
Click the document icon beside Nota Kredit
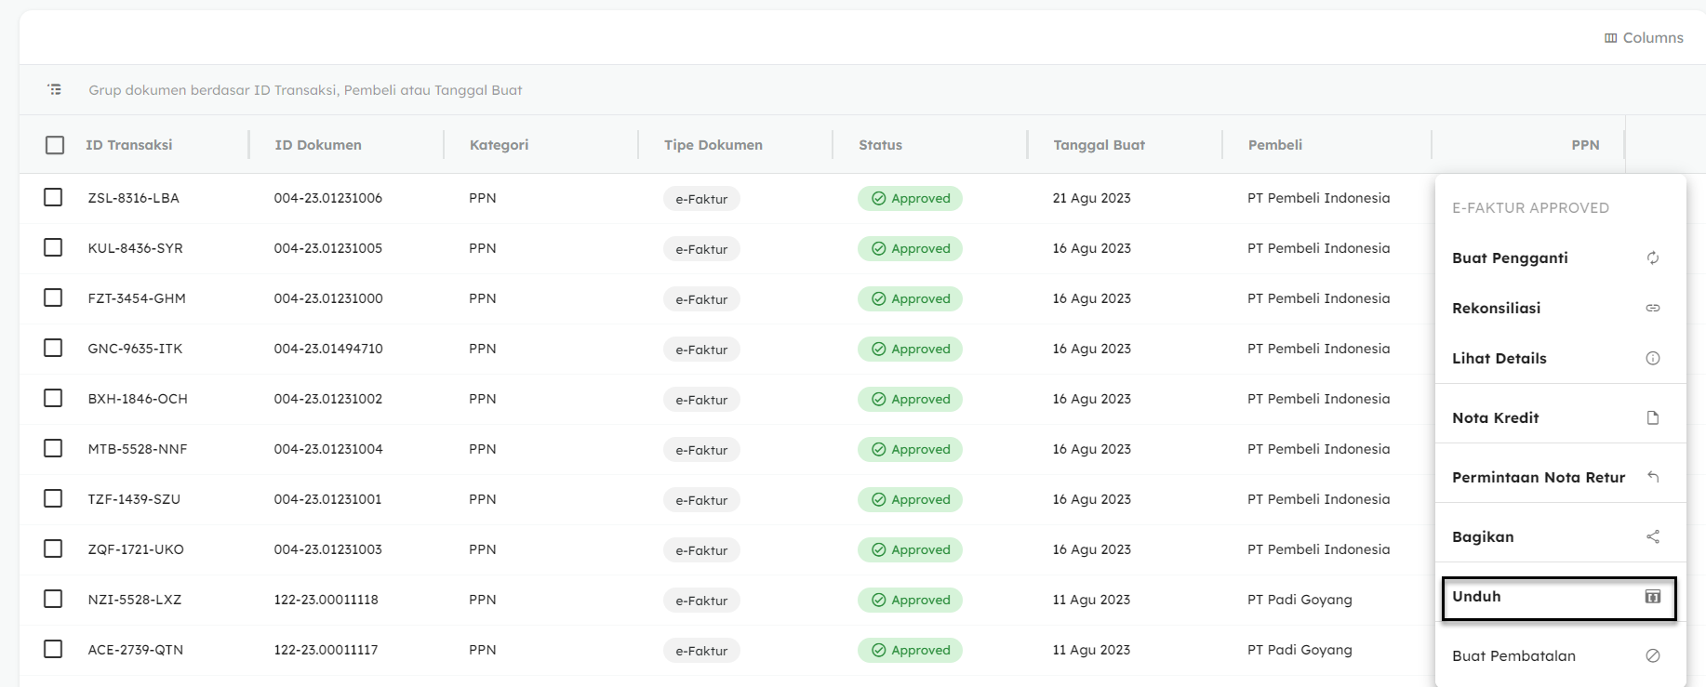1652,418
